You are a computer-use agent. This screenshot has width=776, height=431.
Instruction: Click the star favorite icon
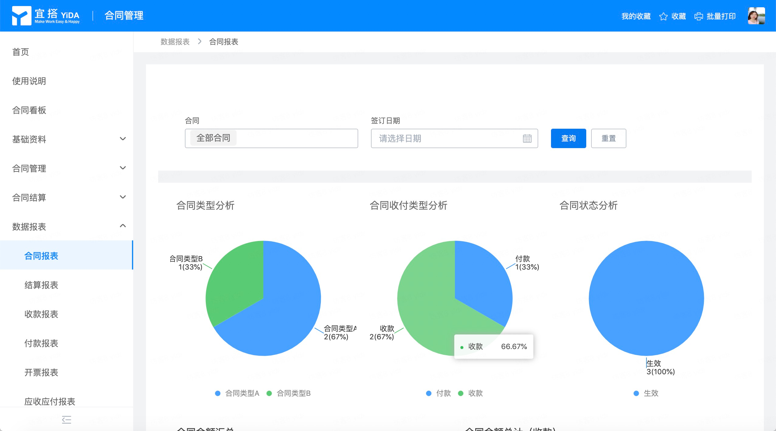pos(663,16)
